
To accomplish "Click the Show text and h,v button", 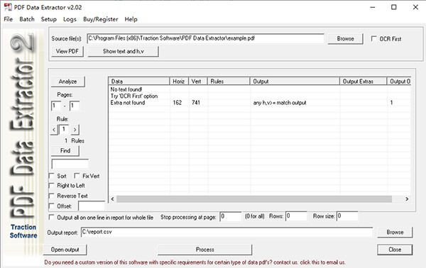I will pos(123,51).
